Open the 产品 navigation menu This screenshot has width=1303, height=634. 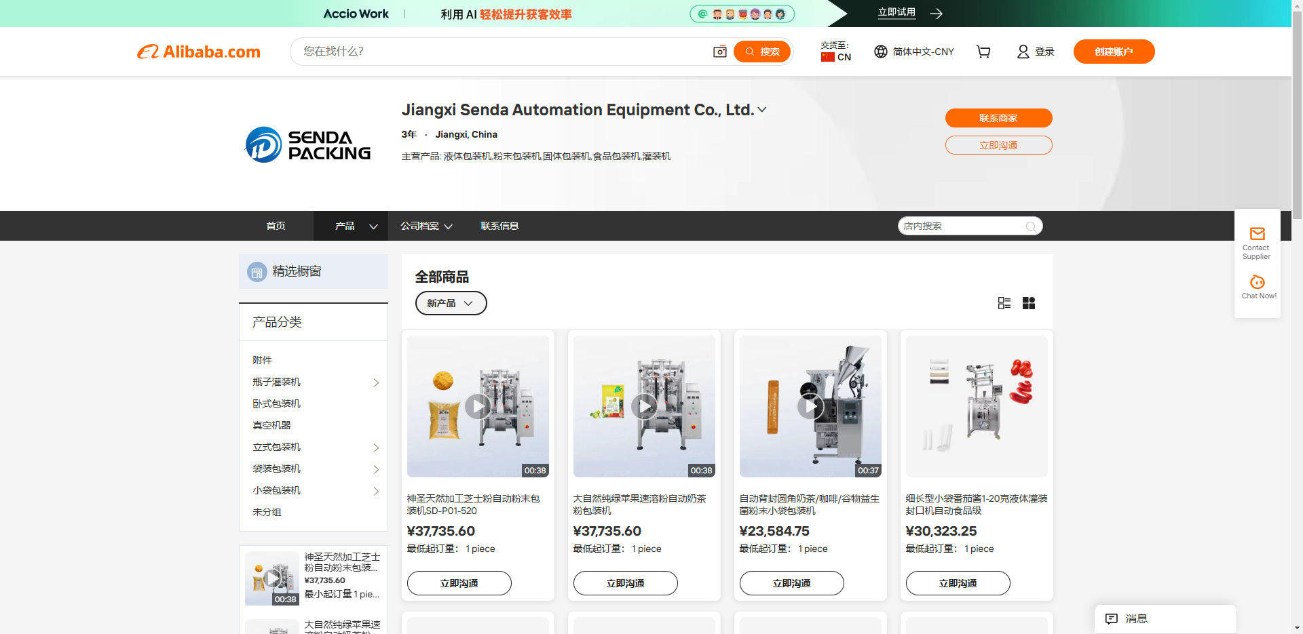[351, 226]
